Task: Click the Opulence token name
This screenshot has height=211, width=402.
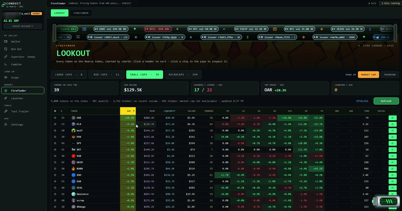Action: [82, 194]
